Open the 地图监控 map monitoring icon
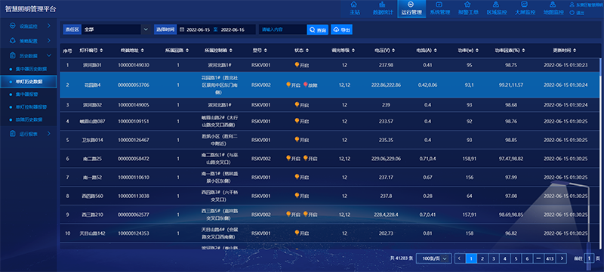Screen dimensions: 604x272 click(x=553, y=5)
